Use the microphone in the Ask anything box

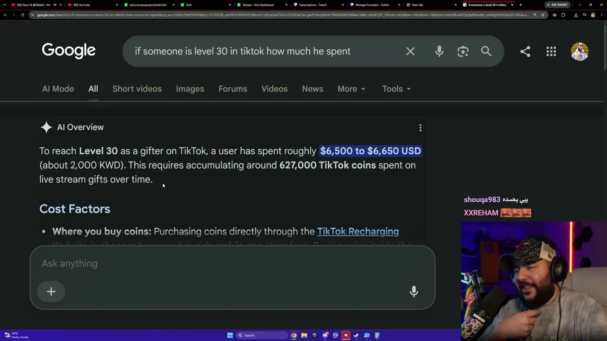tap(414, 291)
